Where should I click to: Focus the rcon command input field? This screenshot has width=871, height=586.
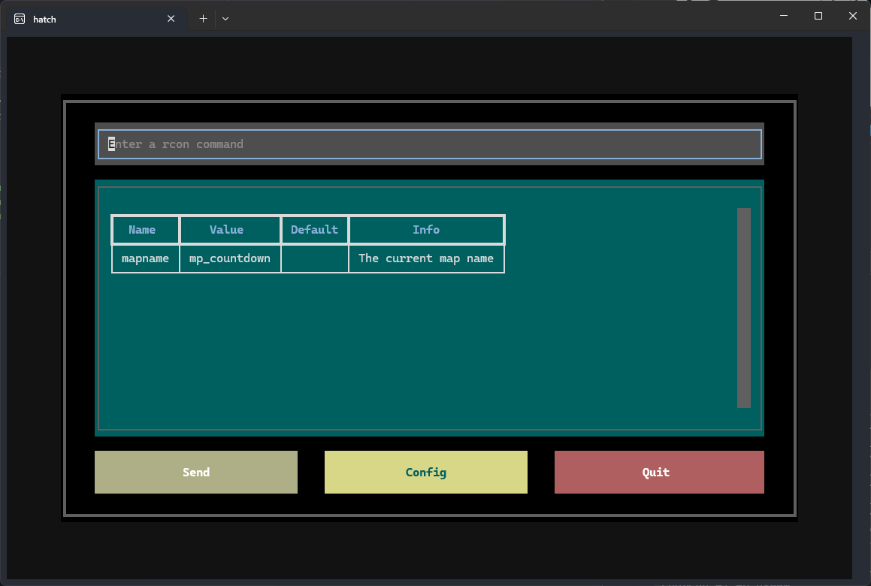(x=429, y=144)
